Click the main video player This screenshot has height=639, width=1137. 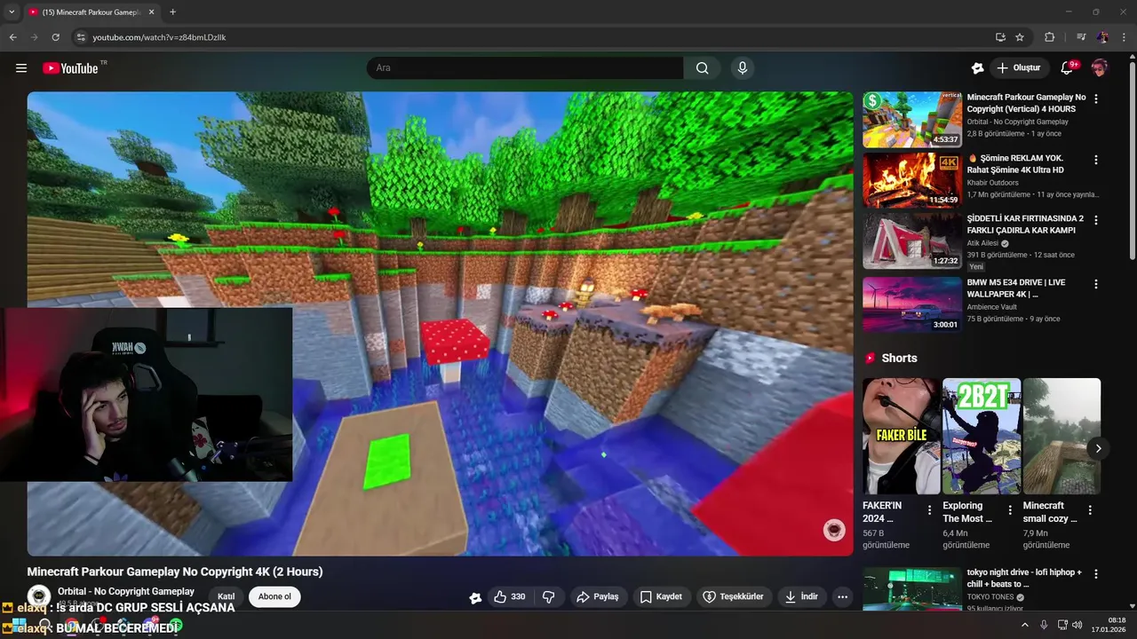pos(440,323)
